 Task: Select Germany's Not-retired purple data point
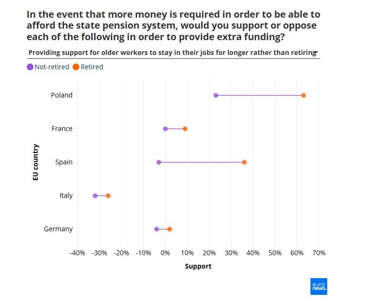[x=156, y=229]
